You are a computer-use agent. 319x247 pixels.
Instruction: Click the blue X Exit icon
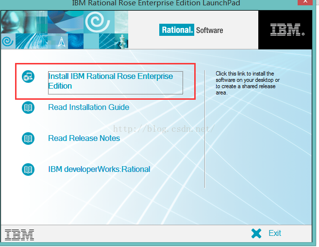256,233
